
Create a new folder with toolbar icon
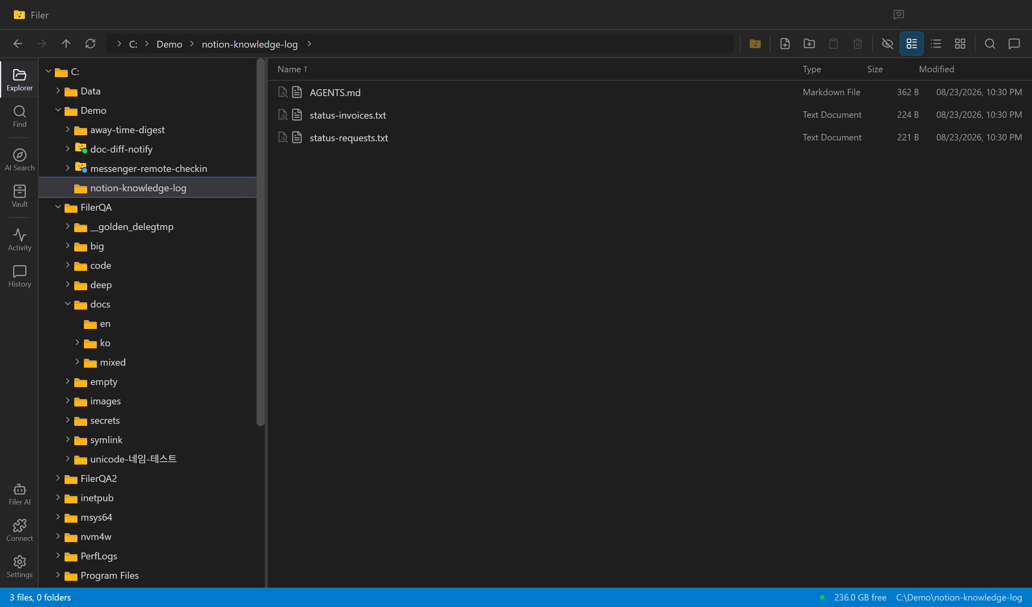tap(809, 44)
